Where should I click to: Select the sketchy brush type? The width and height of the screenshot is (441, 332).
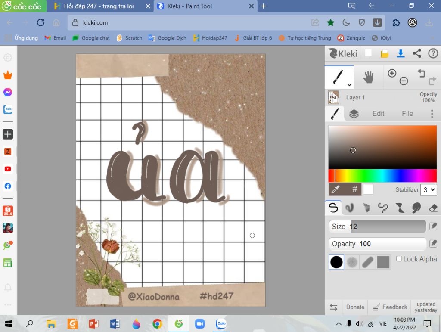366,208
